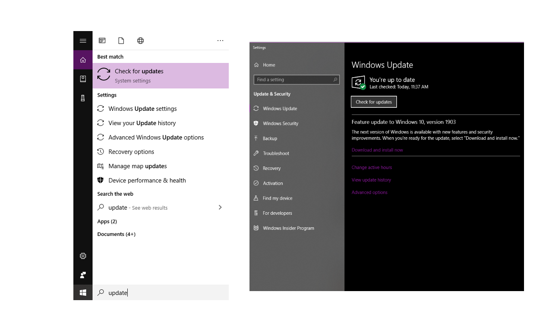
Task: Filter search results by Documents icon
Action: (121, 41)
